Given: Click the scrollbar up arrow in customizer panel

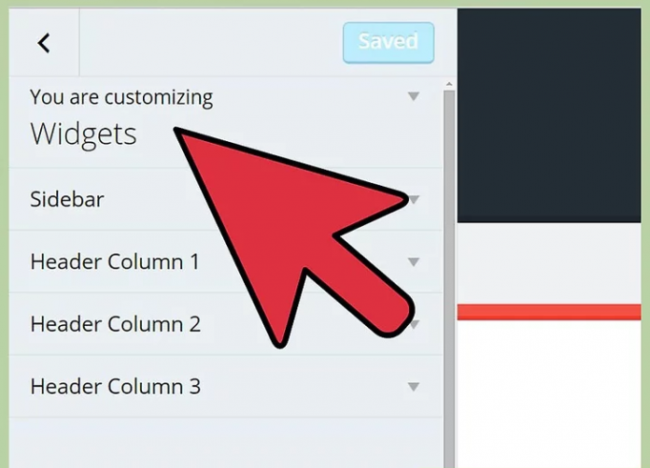Looking at the screenshot, I should (449, 85).
